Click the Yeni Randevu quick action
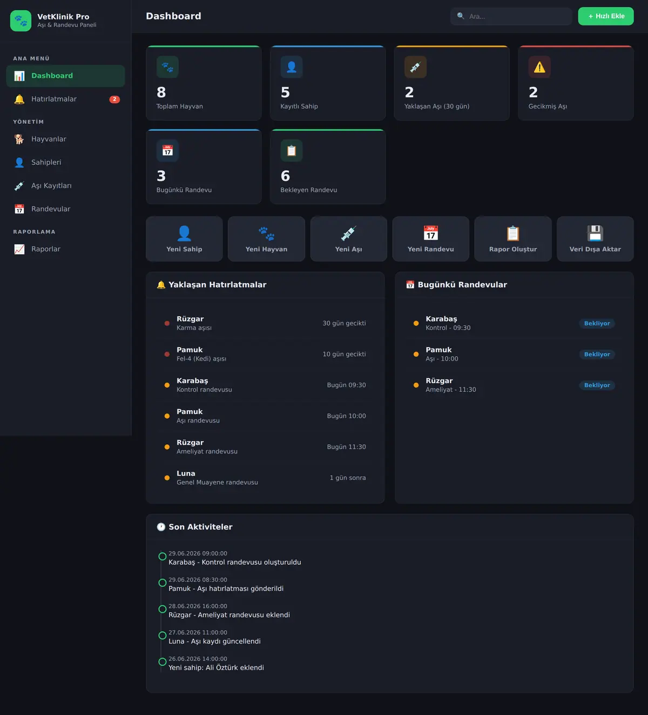 pyautogui.click(x=431, y=239)
